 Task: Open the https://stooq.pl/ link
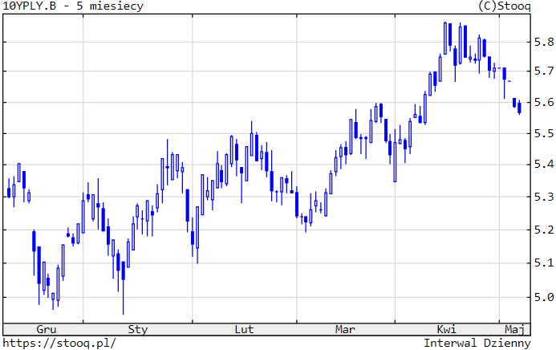tap(59, 343)
